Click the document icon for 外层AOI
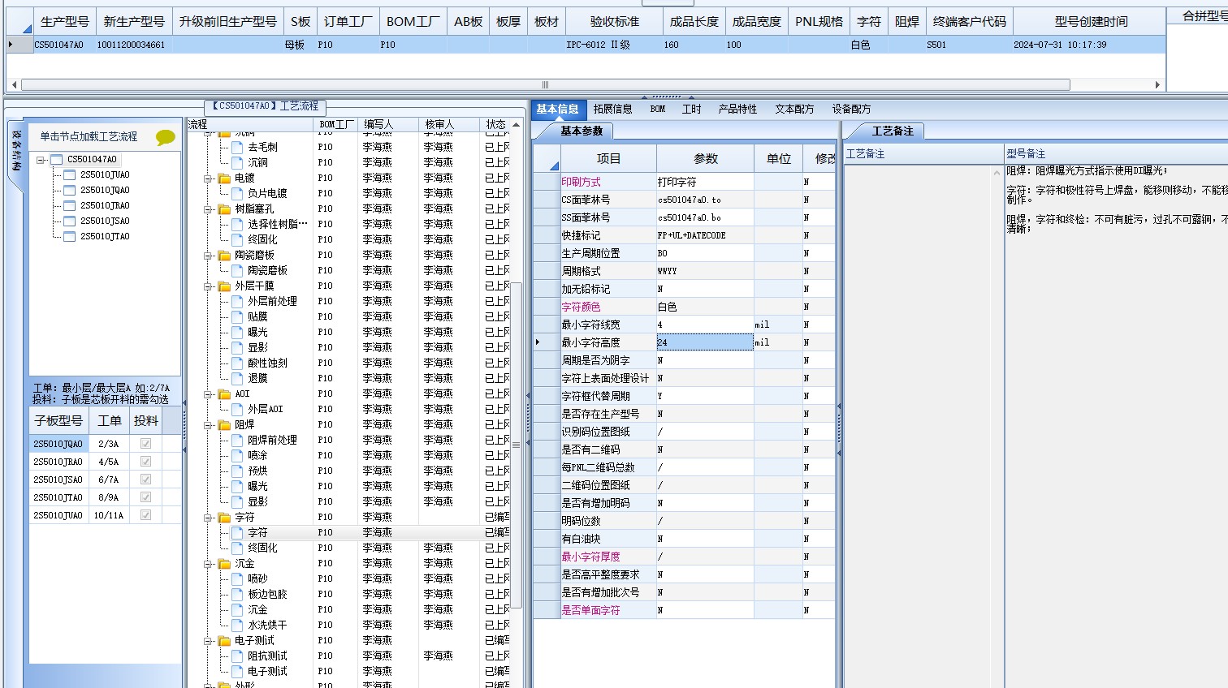 click(237, 410)
